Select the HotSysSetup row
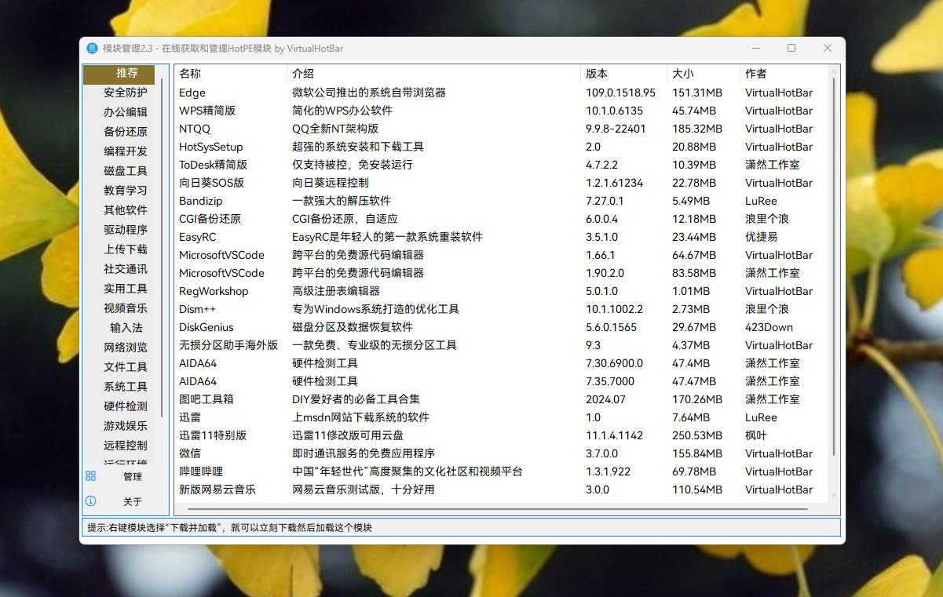The width and height of the screenshot is (943, 597). 501,147
